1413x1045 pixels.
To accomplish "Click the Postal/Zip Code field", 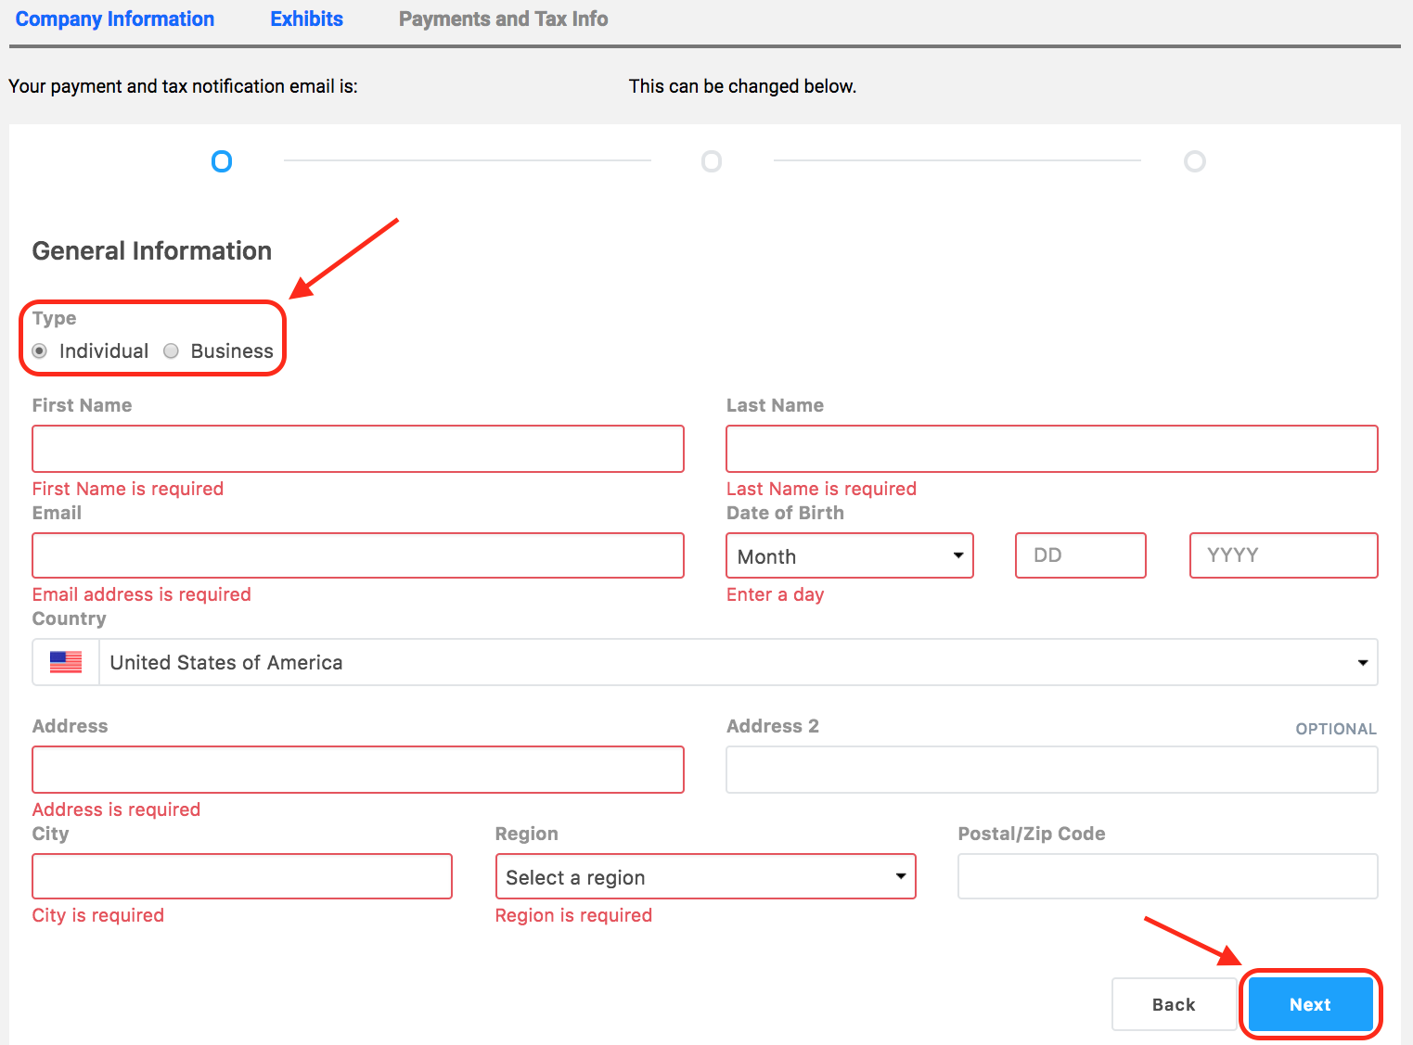I will click(x=1167, y=876).
